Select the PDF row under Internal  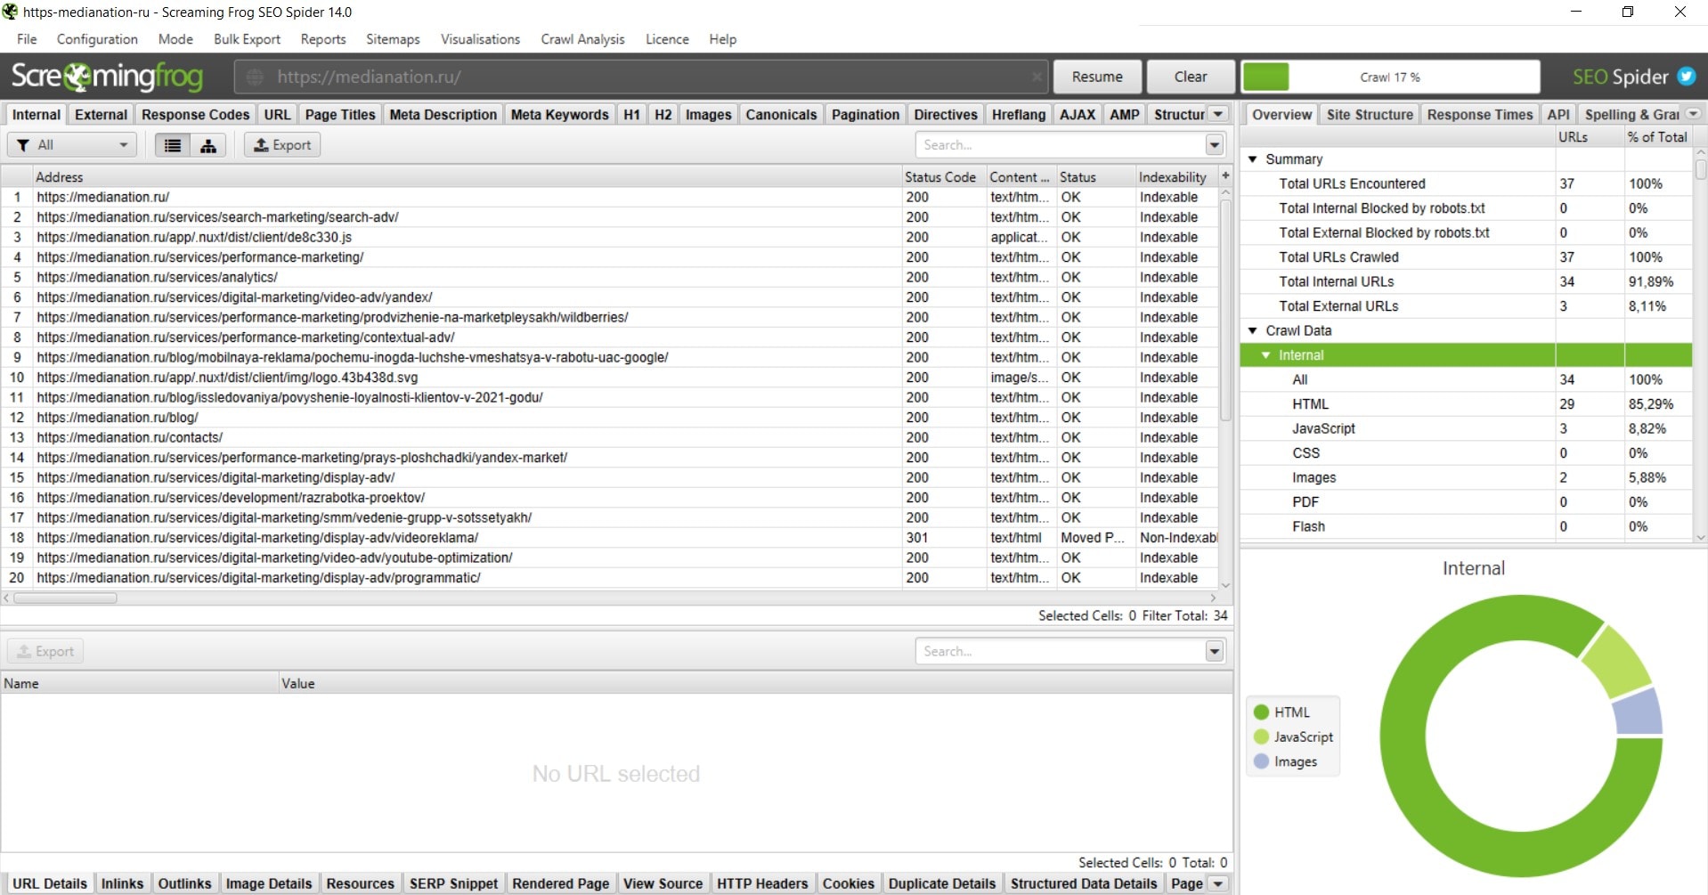pos(1466,502)
